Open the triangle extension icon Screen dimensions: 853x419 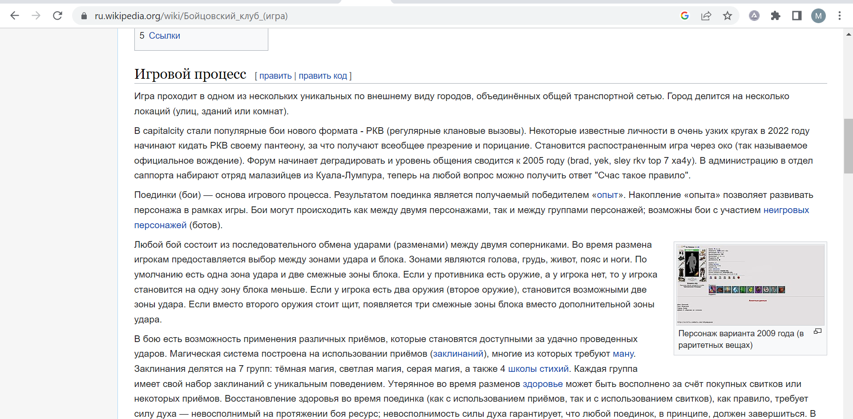click(754, 16)
